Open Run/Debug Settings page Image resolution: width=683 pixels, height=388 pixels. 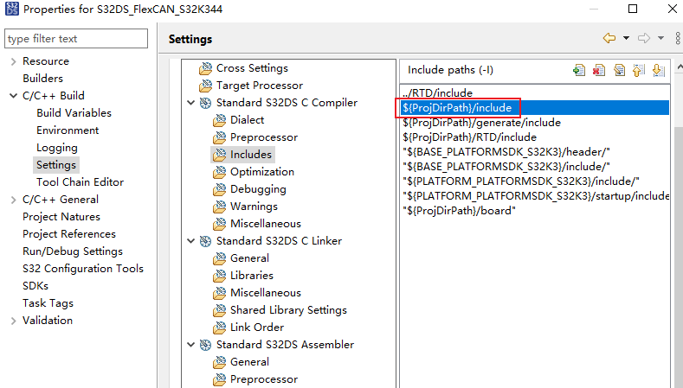click(x=73, y=251)
